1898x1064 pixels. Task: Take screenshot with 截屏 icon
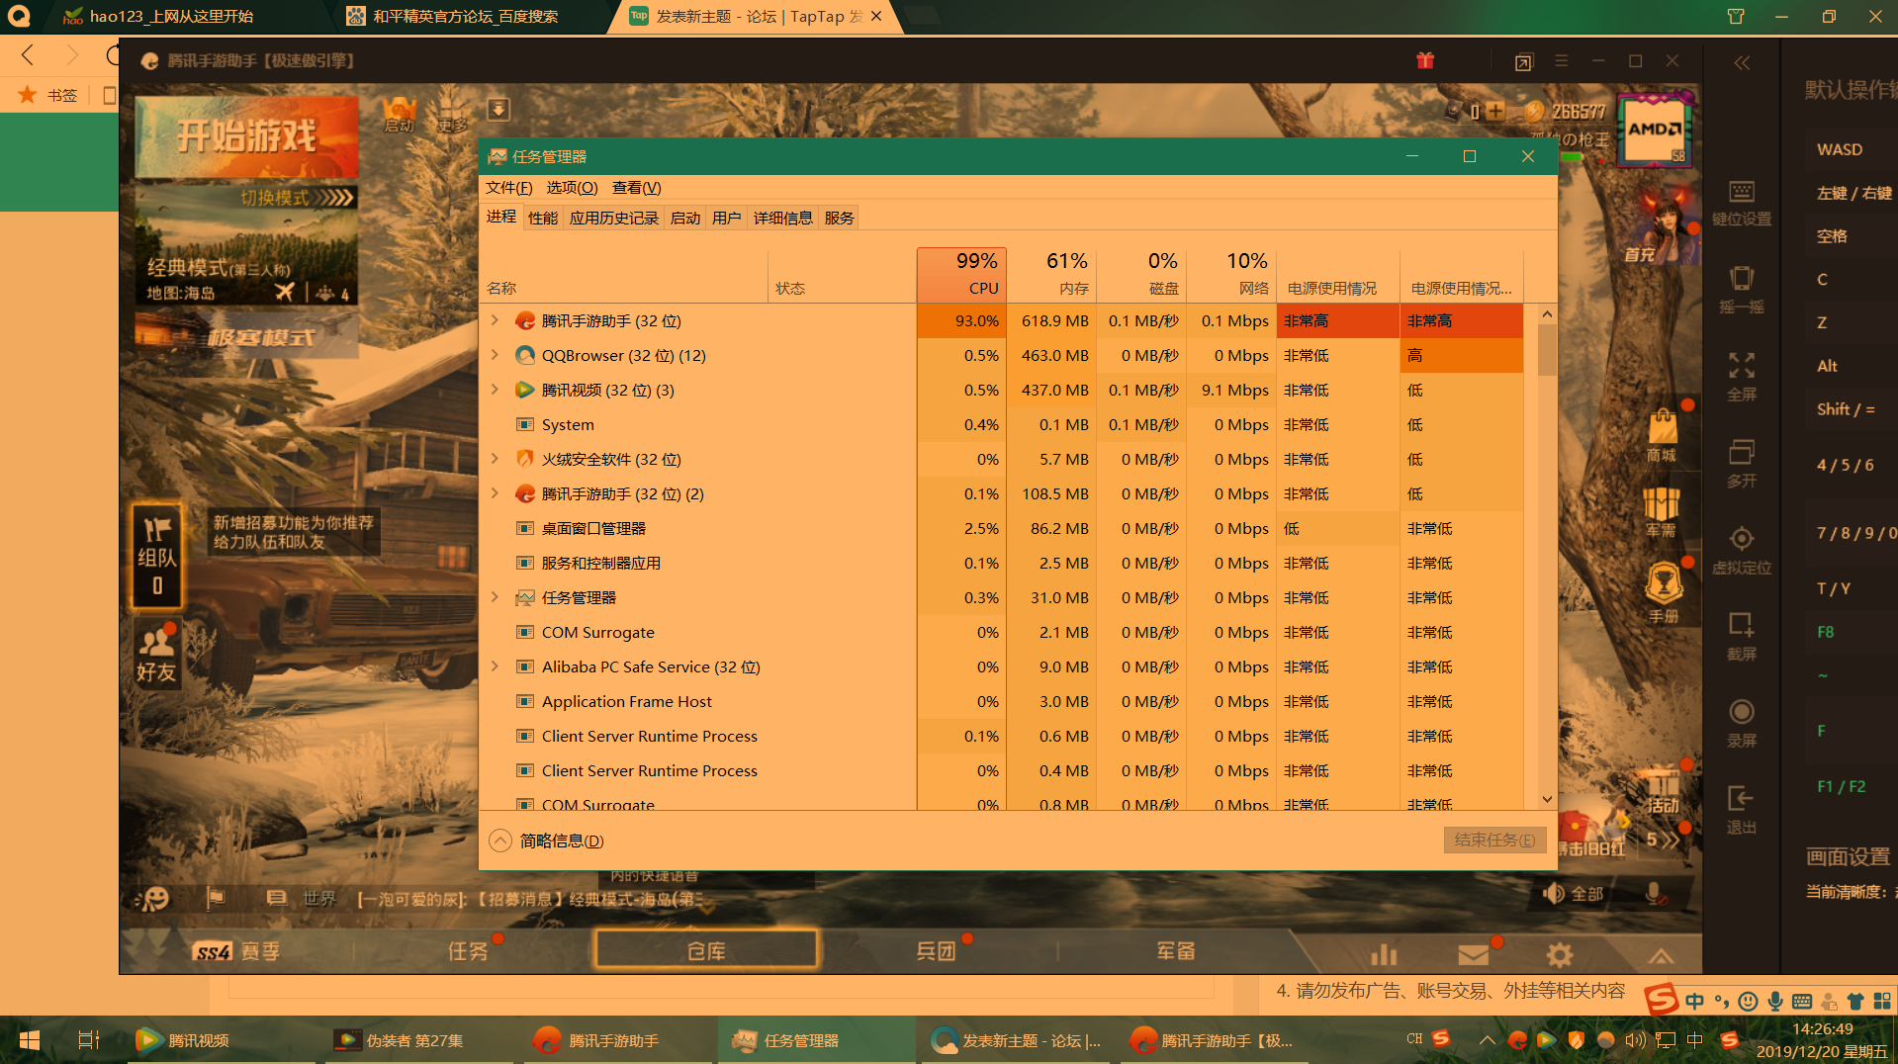(1742, 637)
